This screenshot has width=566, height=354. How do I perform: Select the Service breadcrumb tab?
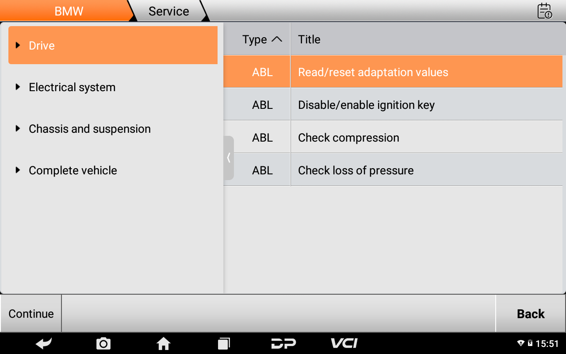pos(168,11)
